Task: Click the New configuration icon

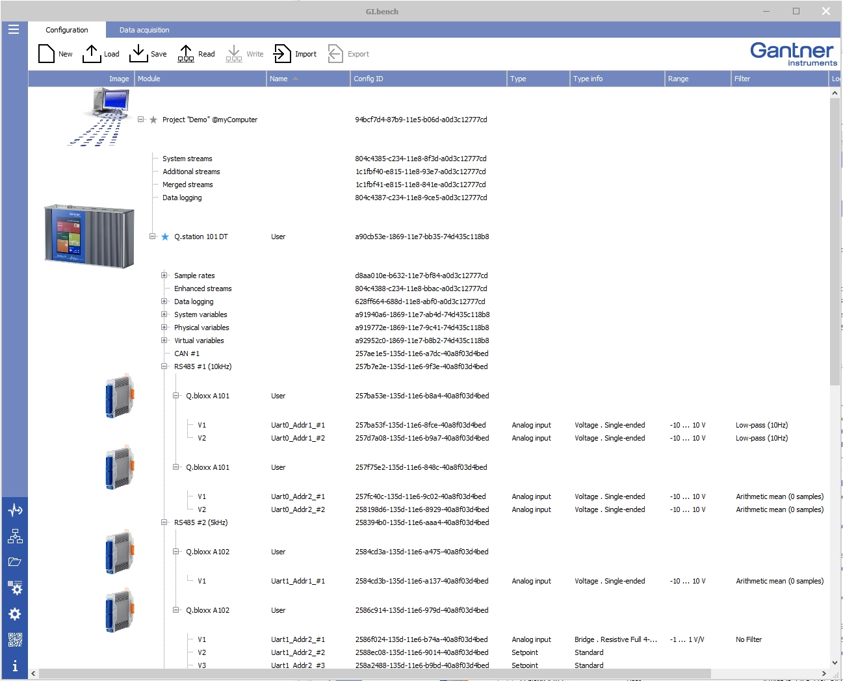Action: click(x=47, y=54)
